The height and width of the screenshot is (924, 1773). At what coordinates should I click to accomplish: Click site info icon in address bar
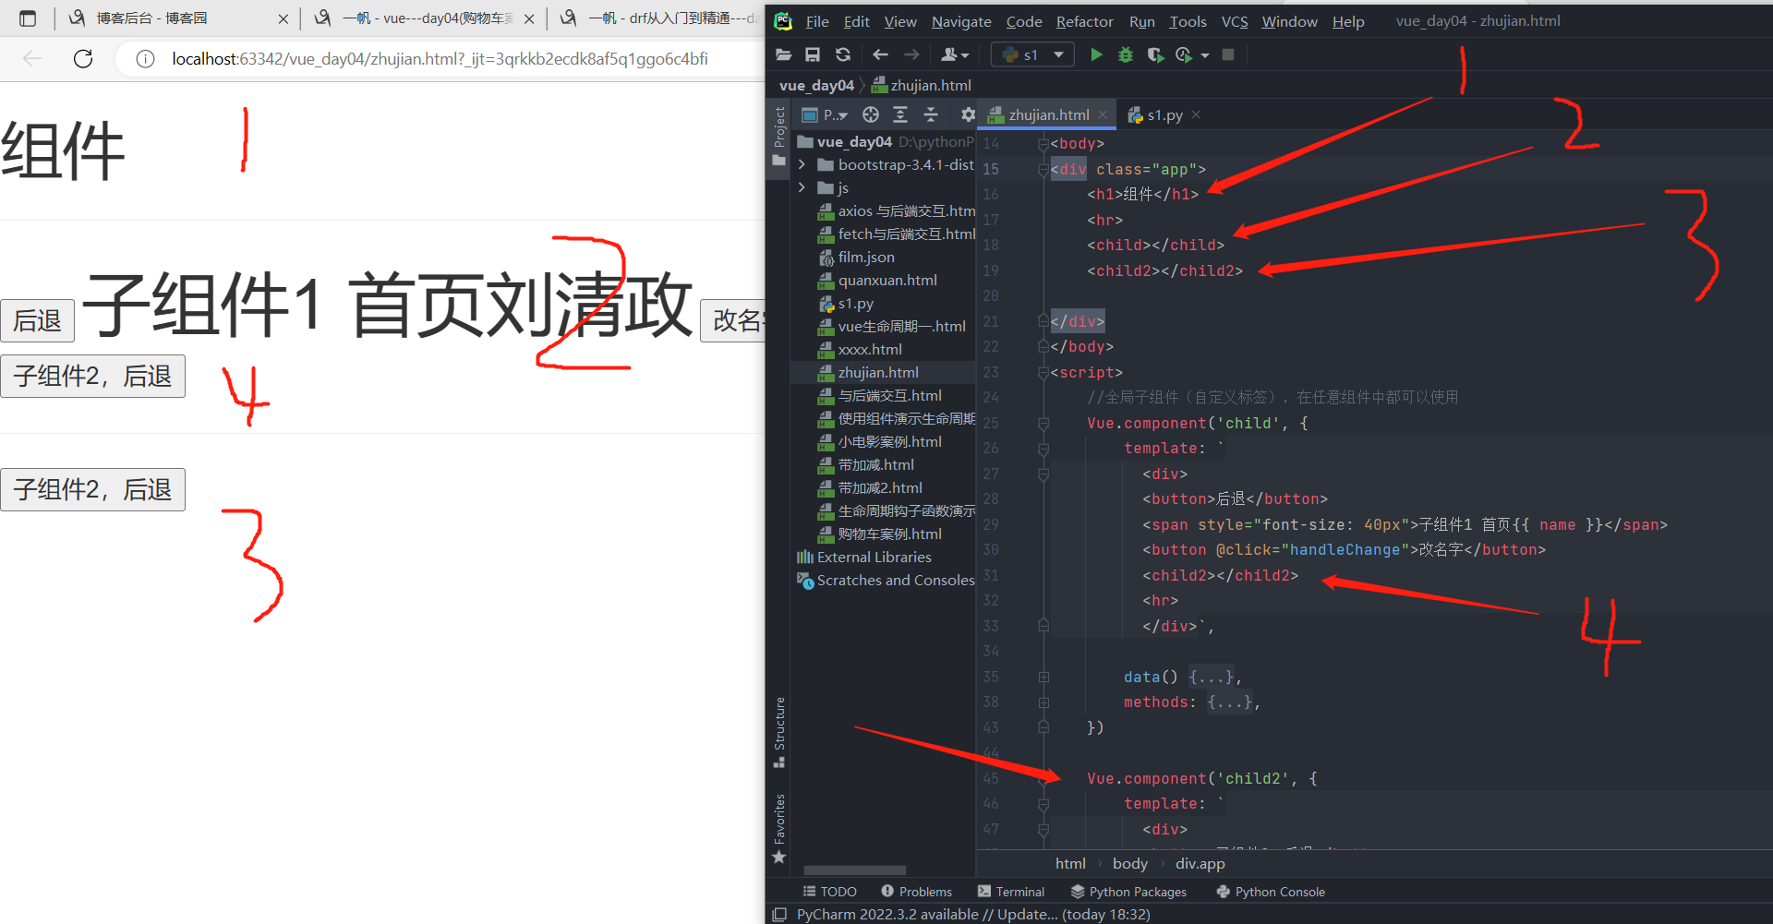pos(145,59)
